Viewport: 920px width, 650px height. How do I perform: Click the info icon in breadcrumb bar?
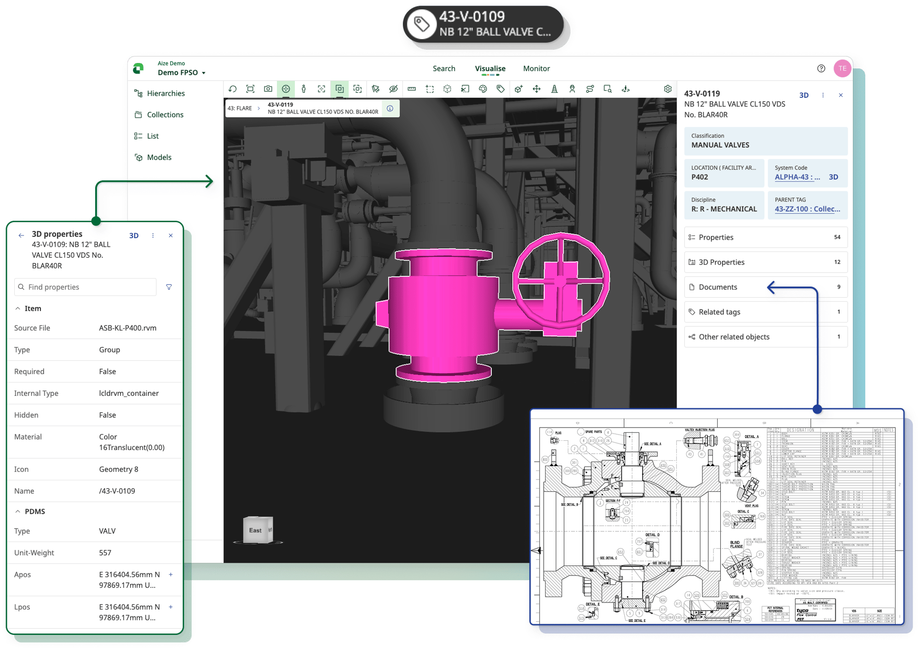(390, 108)
